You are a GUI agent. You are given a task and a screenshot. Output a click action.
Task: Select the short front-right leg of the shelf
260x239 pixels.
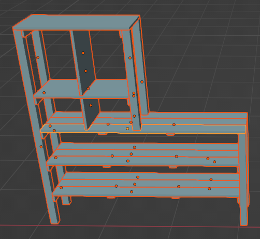pyautogui.click(x=243, y=180)
